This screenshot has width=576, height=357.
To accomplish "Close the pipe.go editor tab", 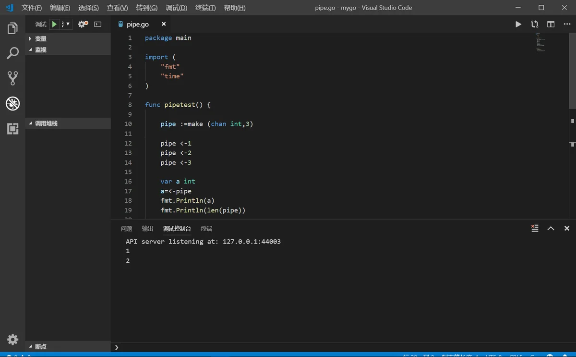I will (x=164, y=24).
